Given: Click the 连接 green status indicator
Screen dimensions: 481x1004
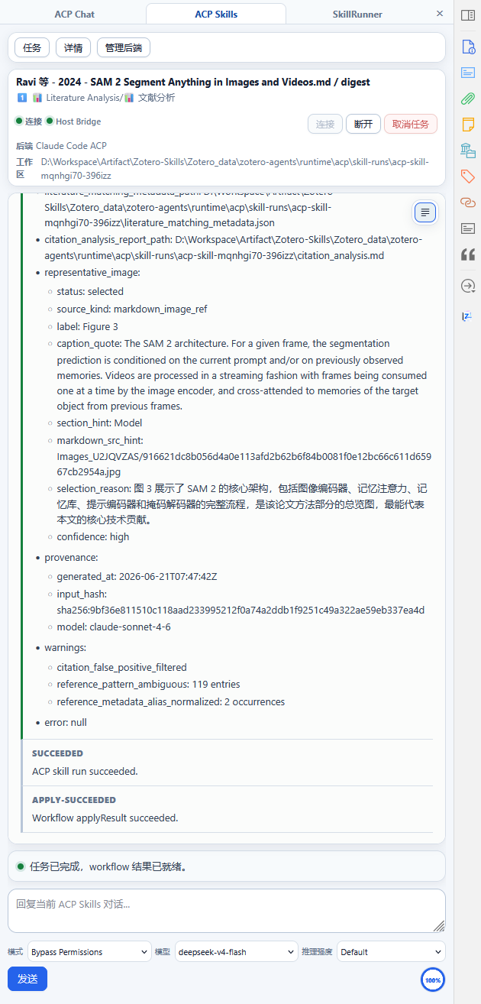Looking at the screenshot, I should [28, 121].
